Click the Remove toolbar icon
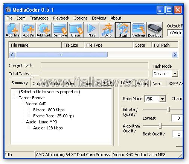 tap(60, 30)
